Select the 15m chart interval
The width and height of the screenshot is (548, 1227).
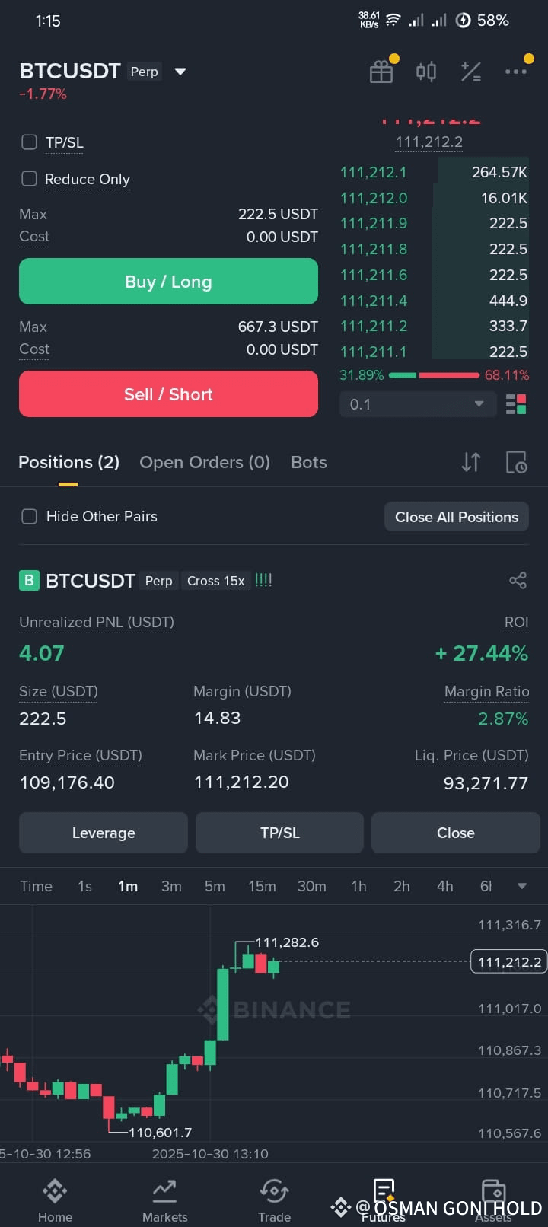pos(262,886)
